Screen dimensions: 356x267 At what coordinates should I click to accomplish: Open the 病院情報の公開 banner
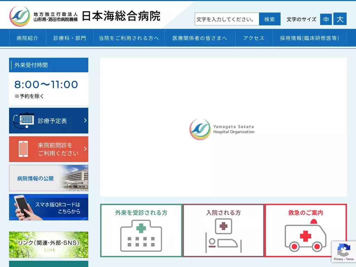49,178
